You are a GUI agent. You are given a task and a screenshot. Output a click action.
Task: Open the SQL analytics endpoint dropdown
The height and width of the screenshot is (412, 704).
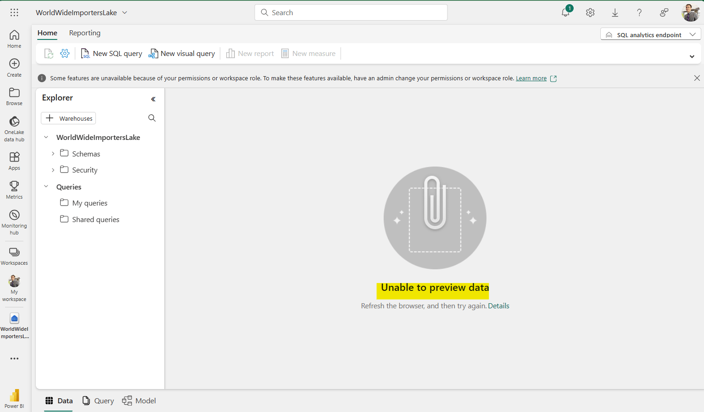click(650, 34)
